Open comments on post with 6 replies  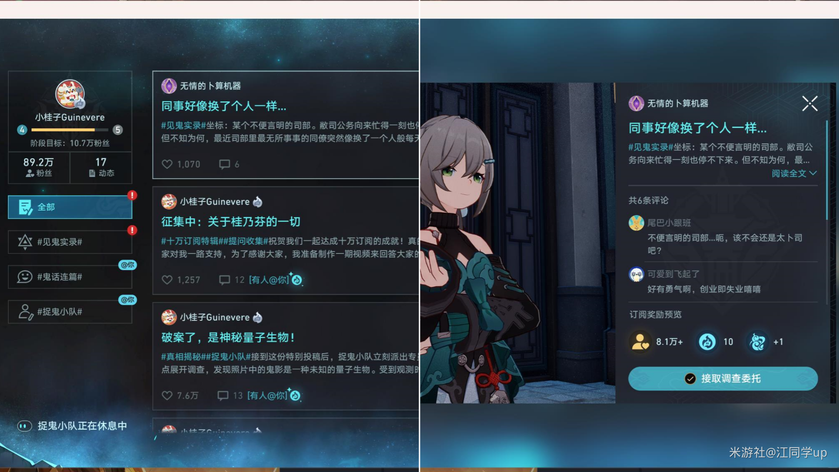click(x=225, y=164)
